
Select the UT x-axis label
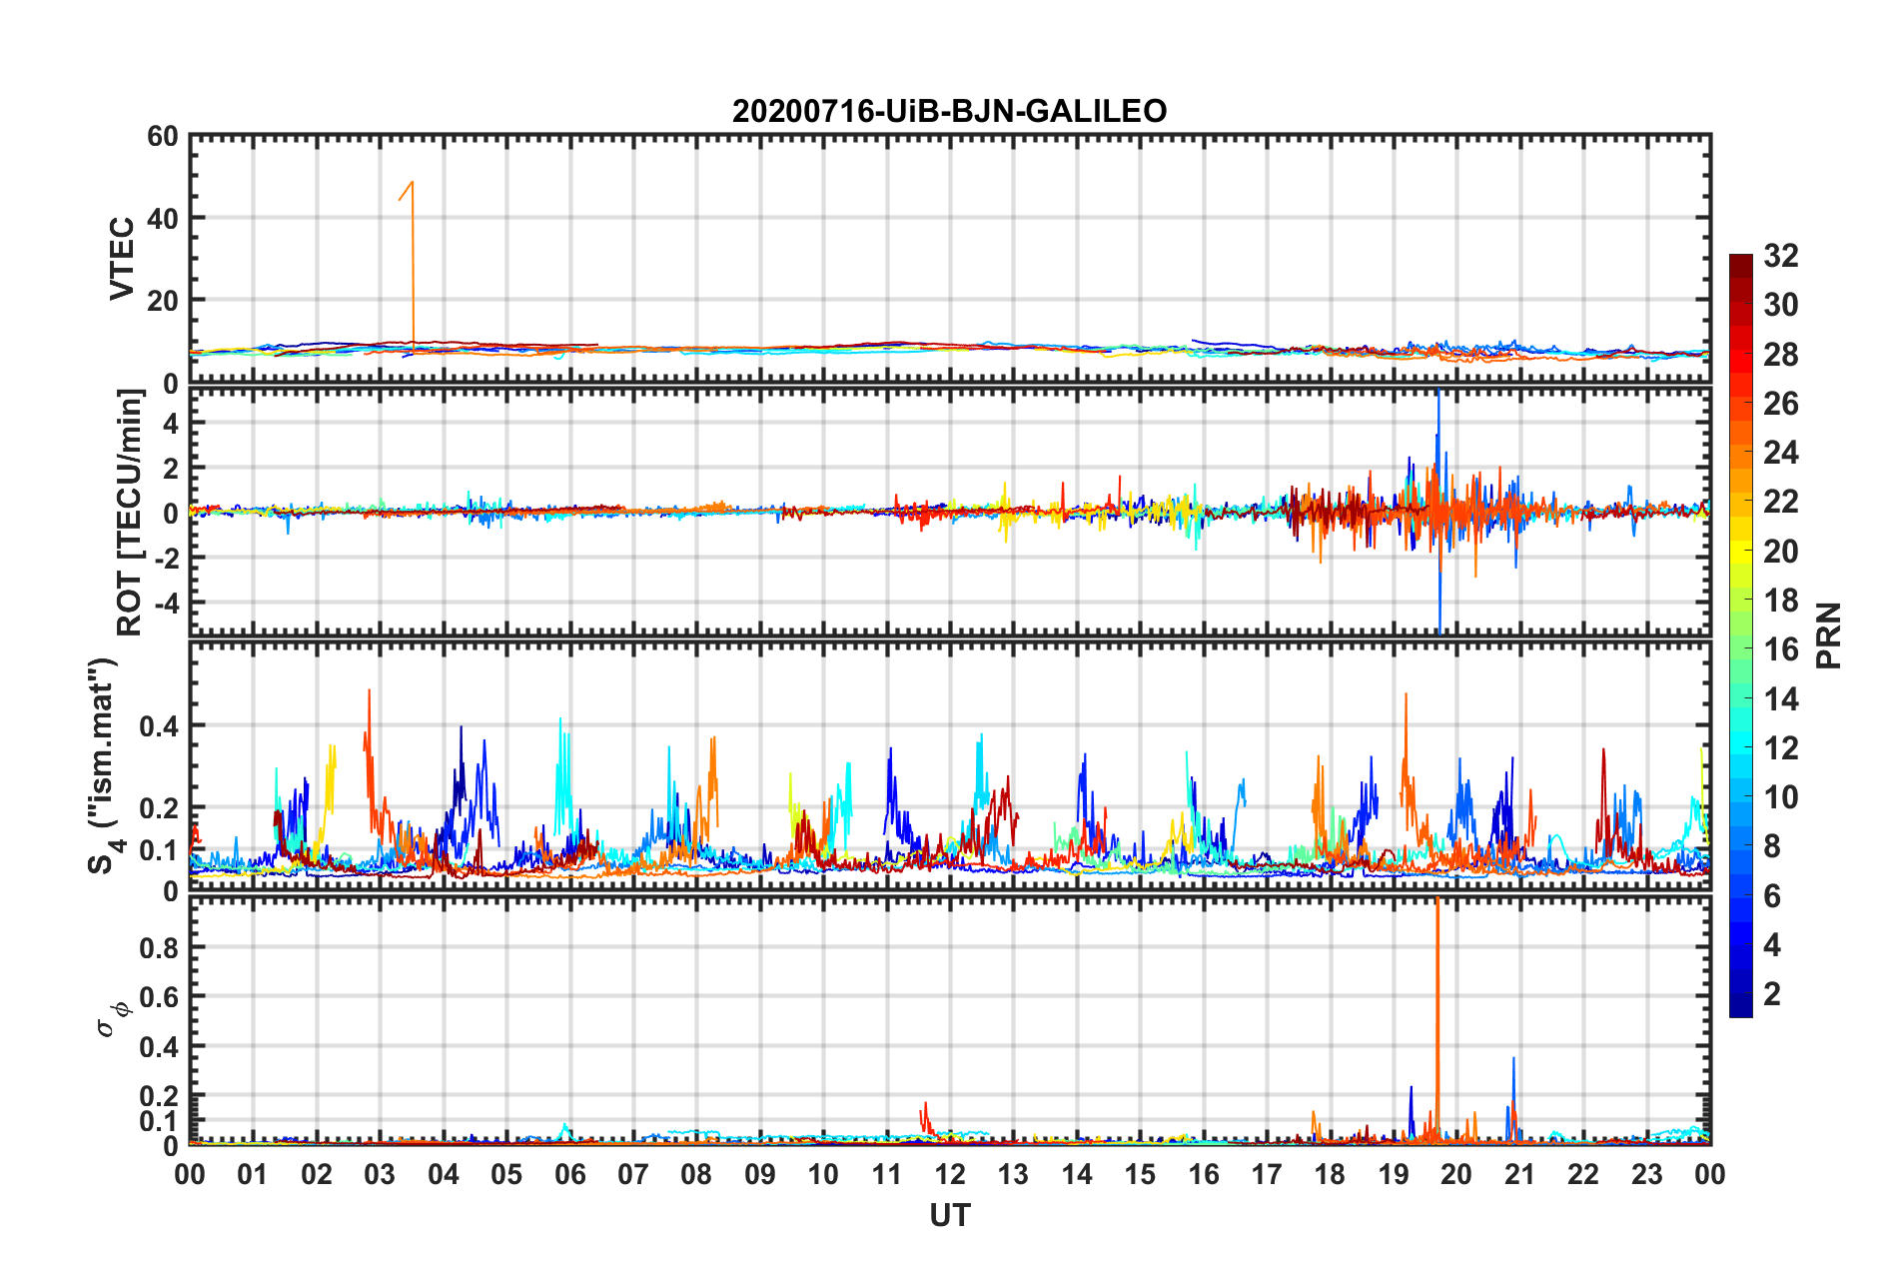pos(949,1215)
